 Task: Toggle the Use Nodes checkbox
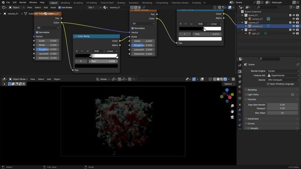tap(60, 8)
